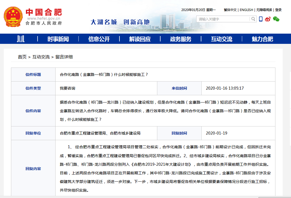Click the national emblem logo

click(x=13, y=17)
